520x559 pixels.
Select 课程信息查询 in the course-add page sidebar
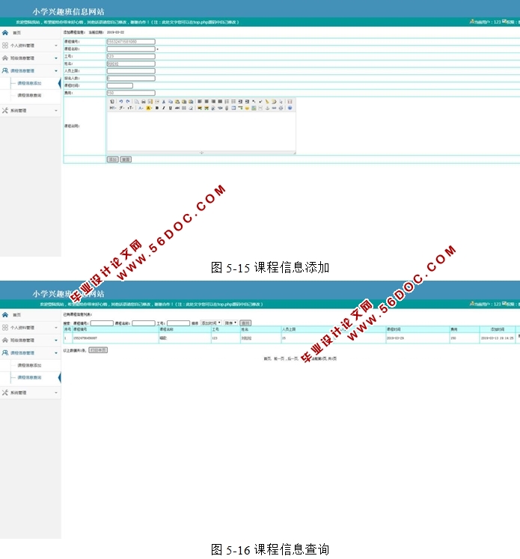tap(29, 95)
